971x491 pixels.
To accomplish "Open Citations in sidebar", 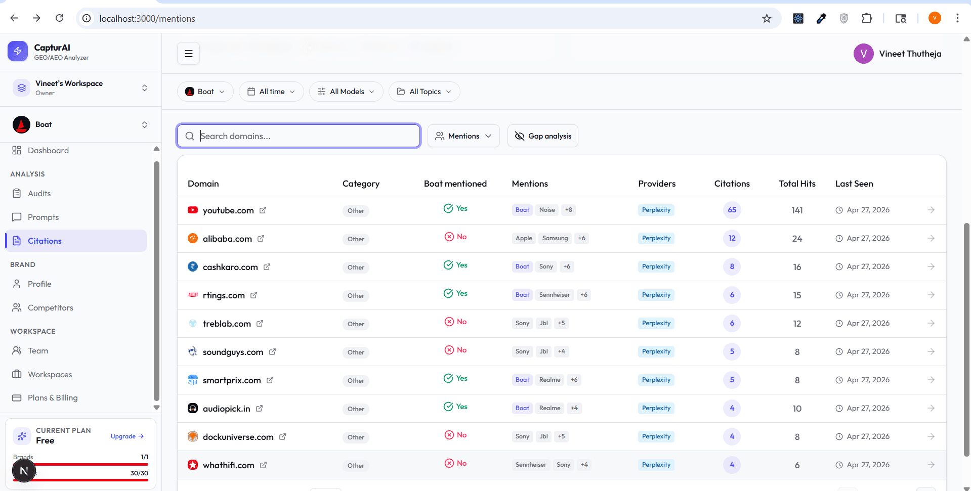I will 76,241.
